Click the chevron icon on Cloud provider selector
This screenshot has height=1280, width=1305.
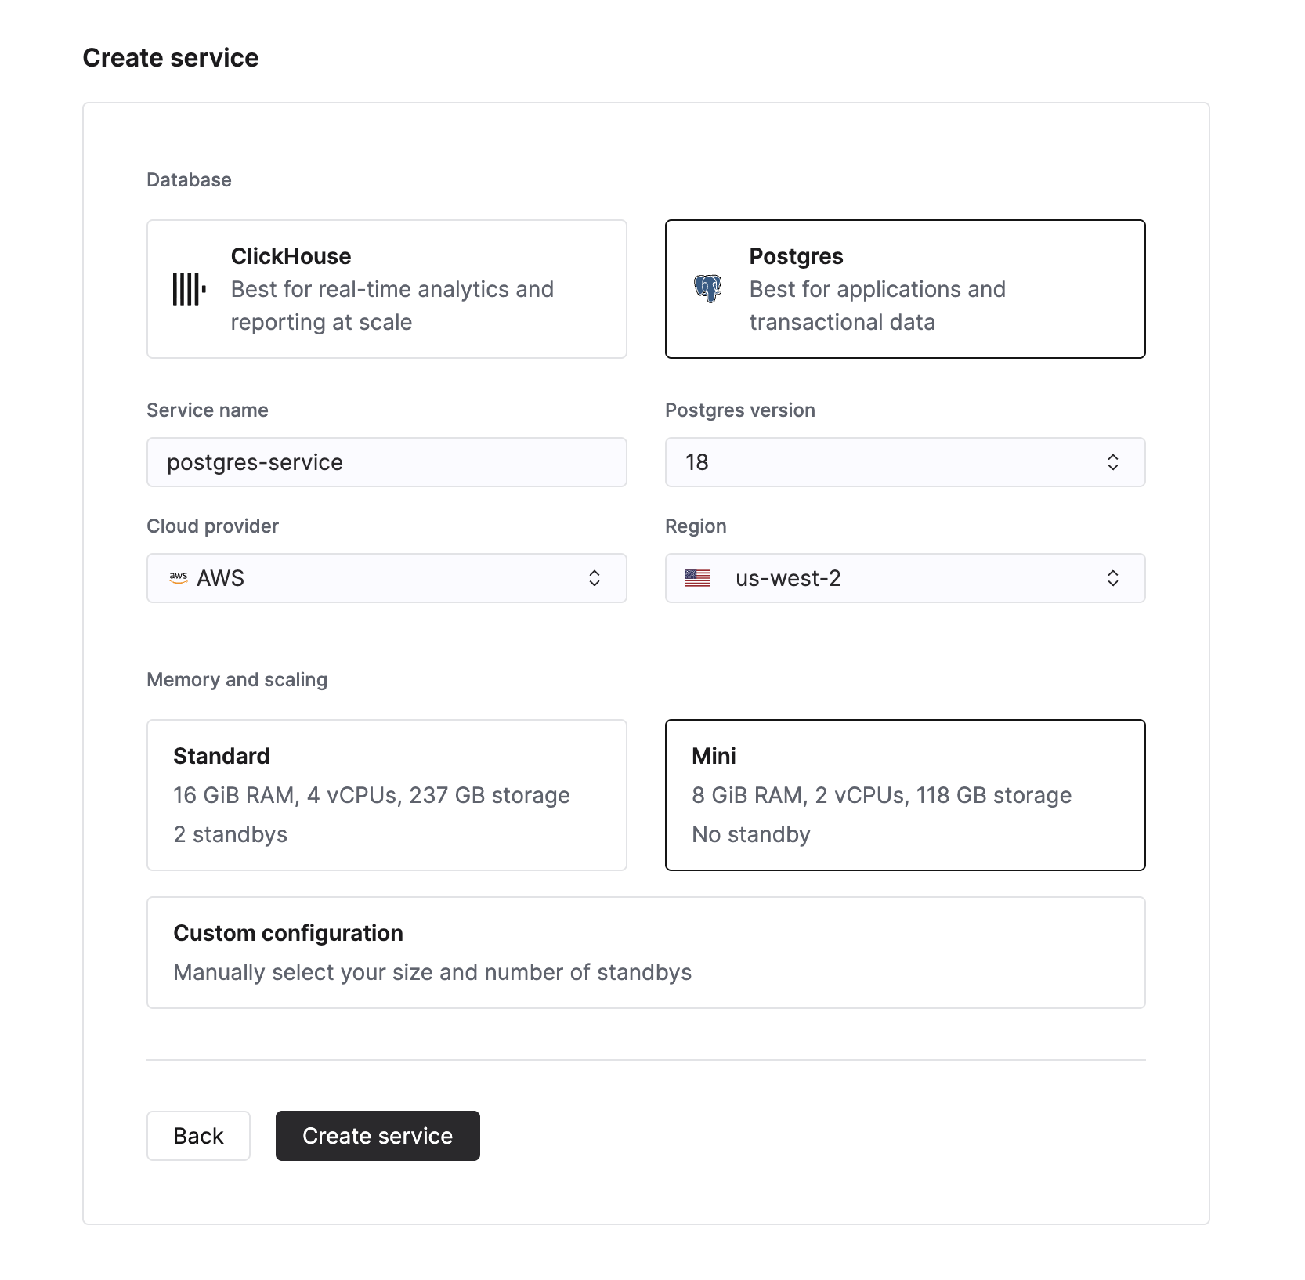coord(595,578)
